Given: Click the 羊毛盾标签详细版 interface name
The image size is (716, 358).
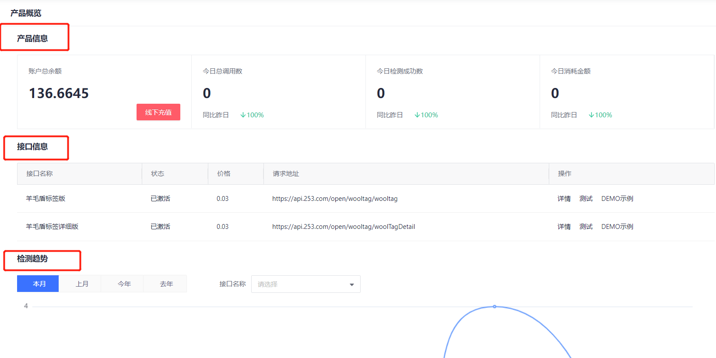Looking at the screenshot, I should coord(52,227).
